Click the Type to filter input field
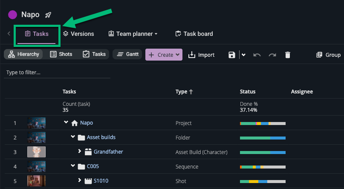Image resolution: width=344 pixels, height=189 pixels. tap(57, 73)
